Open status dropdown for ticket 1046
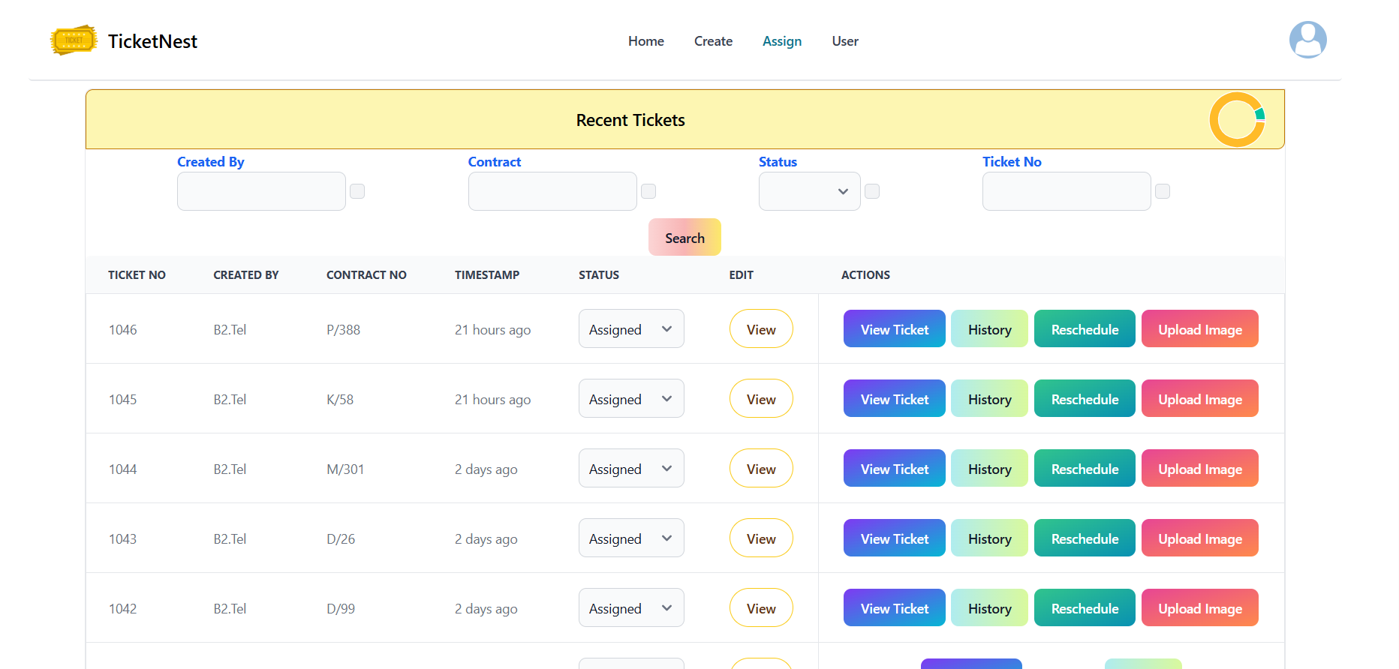Screen dimensions: 1399x669 pos(630,329)
